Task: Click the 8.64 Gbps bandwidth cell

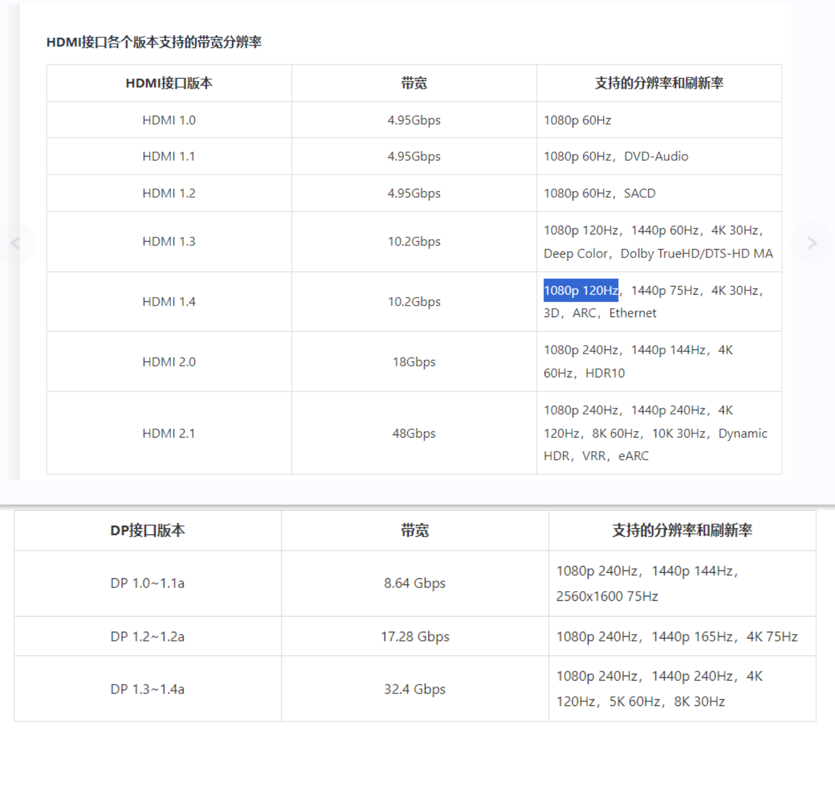Action: pos(414,583)
